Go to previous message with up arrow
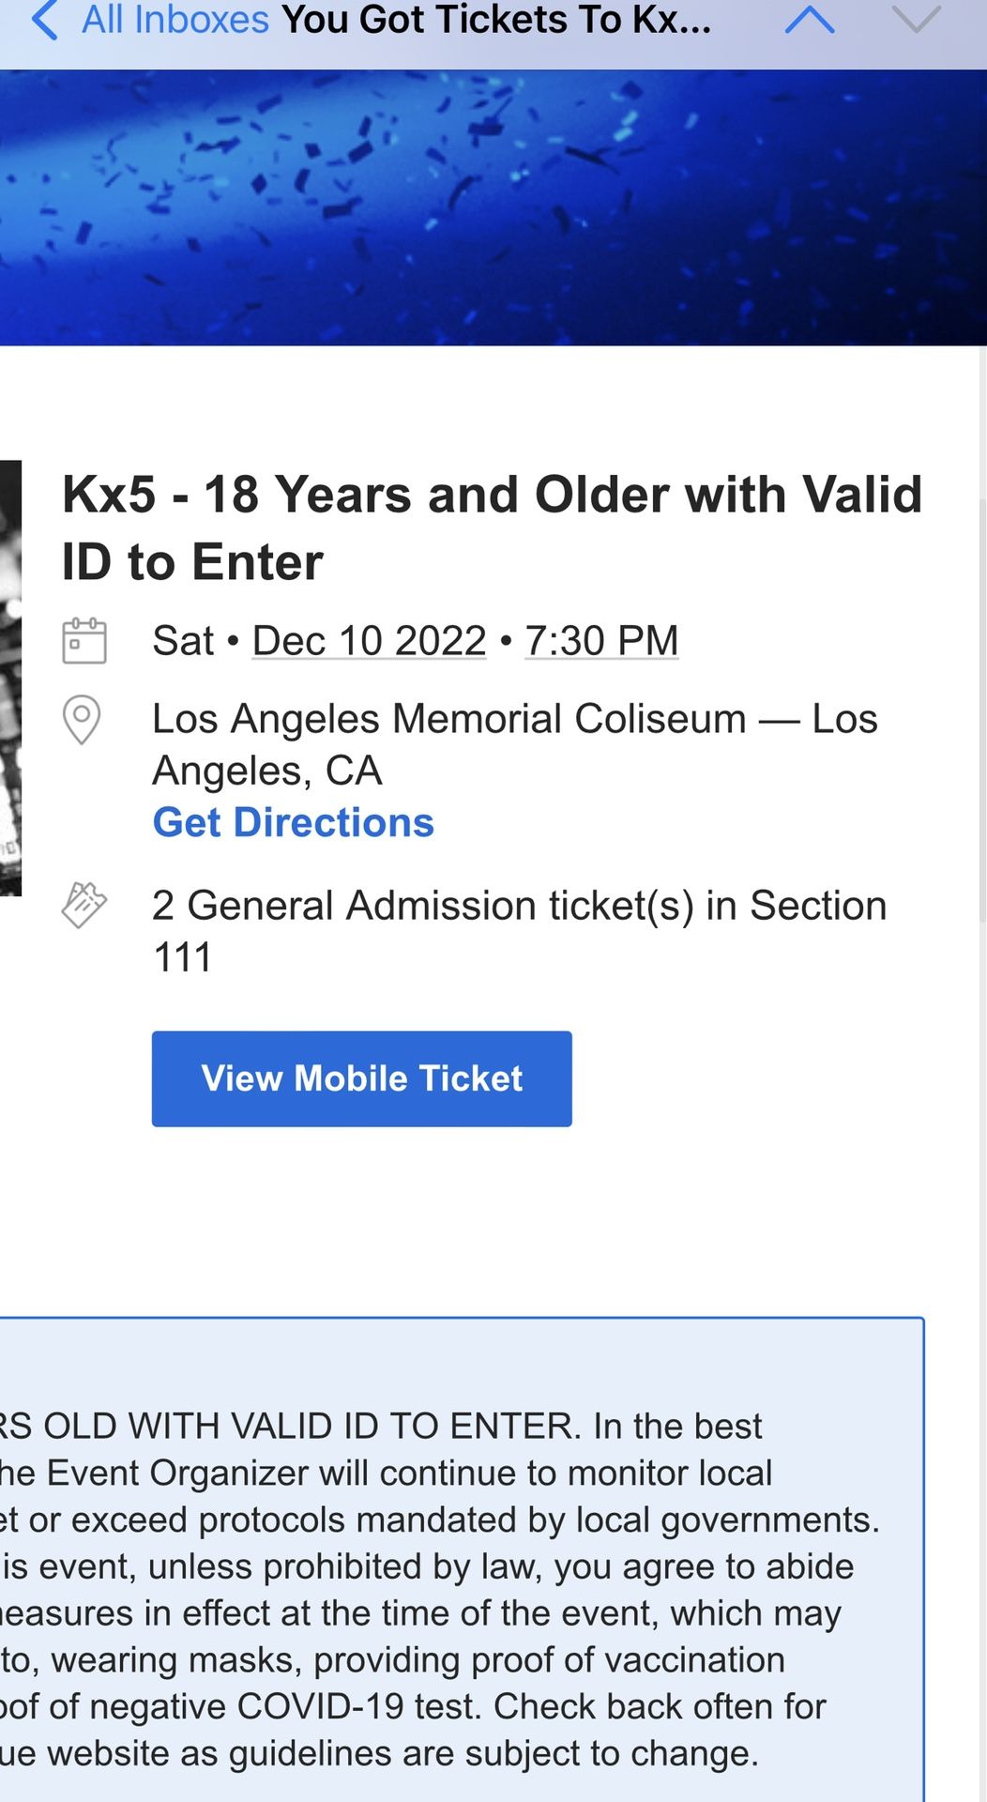The image size is (987, 1802). pyautogui.click(x=810, y=20)
